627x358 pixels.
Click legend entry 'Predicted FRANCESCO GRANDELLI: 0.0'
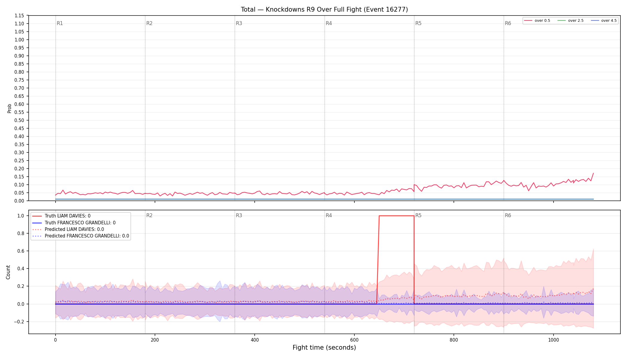(81, 236)
